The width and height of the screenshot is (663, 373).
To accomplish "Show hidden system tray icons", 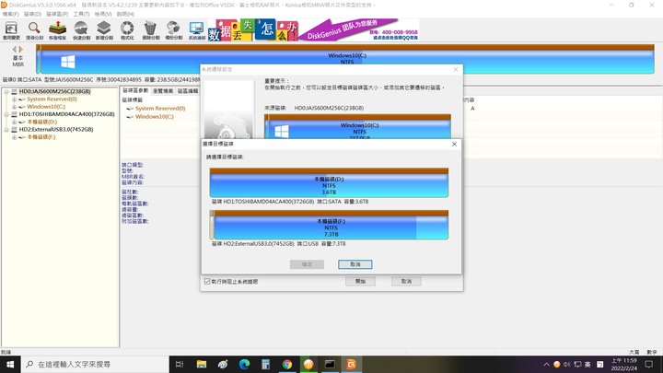I will tap(546, 364).
